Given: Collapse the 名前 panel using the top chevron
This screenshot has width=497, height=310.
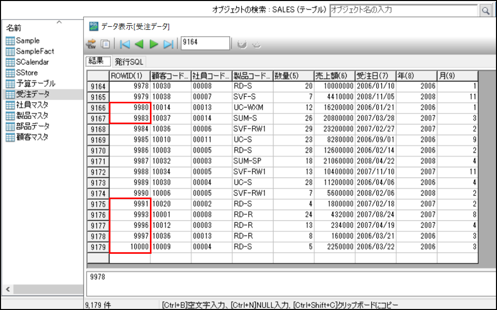Looking at the screenshot, I should point(59,22).
